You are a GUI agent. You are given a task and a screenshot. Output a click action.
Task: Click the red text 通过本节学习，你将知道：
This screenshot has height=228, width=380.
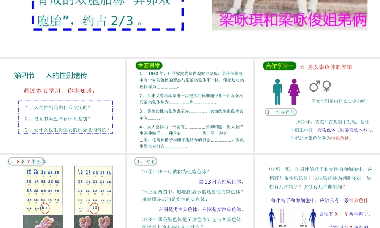coord(59,91)
